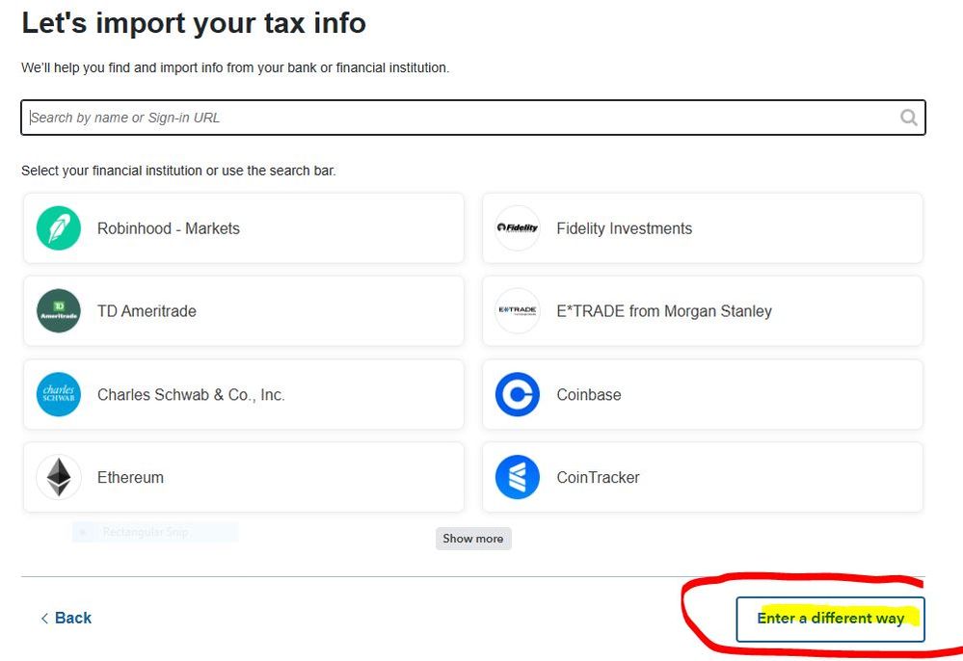
Task: Click 'Select your financial institution' instruction text
Action: pos(178,171)
